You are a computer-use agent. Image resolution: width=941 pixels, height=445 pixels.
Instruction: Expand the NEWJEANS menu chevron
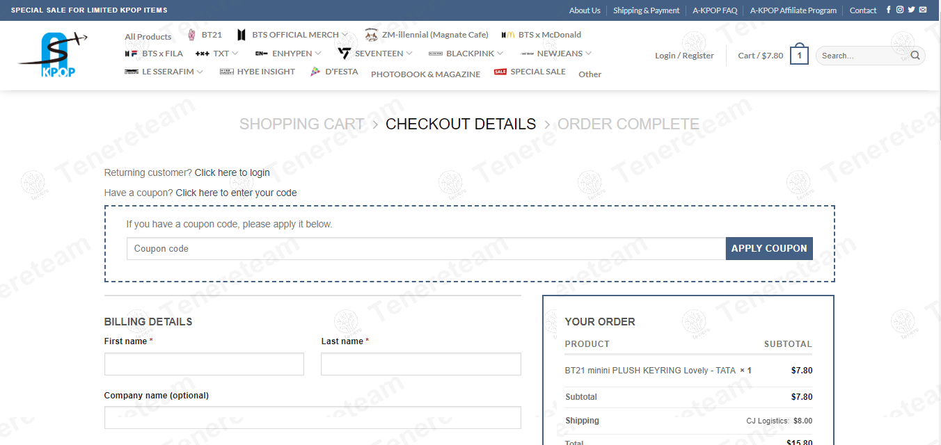point(589,53)
